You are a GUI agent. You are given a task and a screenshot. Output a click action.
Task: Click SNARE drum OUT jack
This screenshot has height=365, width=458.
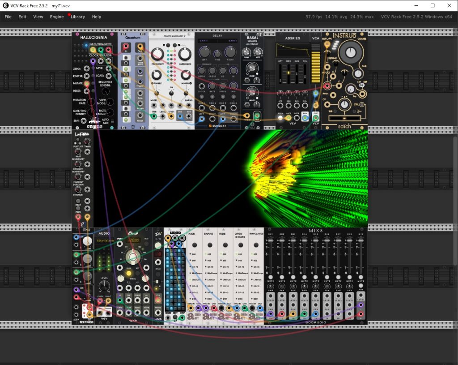click(x=214, y=308)
